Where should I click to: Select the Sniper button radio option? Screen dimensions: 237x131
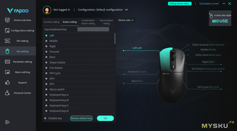coord(46,63)
